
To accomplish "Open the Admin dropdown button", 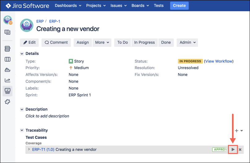I will point(187,42).
